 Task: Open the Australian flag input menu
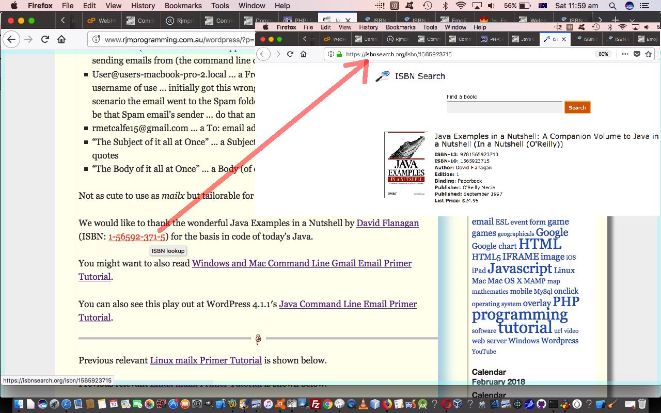click(x=543, y=6)
